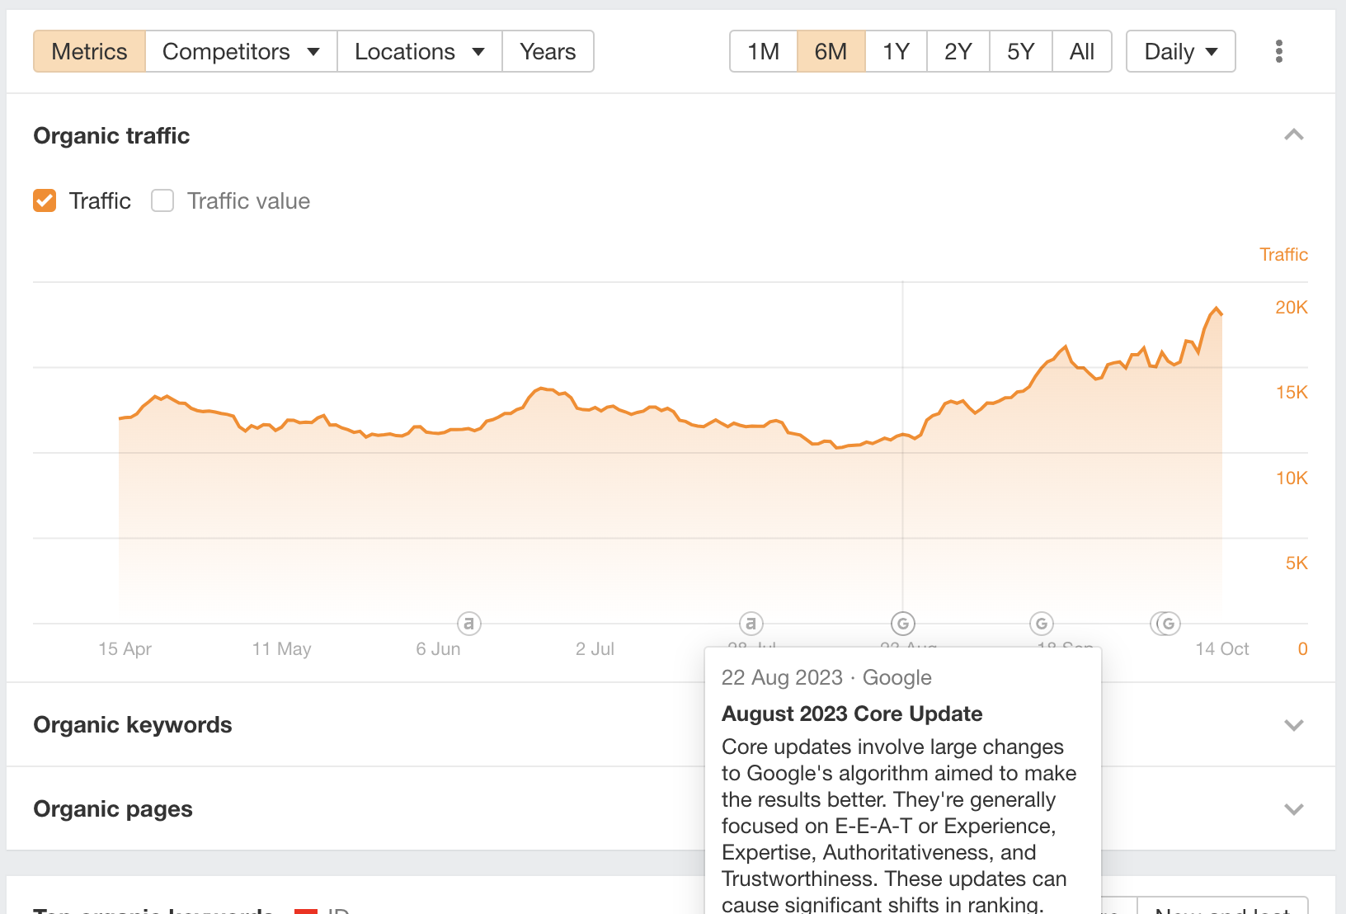Image resolution: width=1346 pixels, height=914 pixels.
Task: Click the Organic pages heading text
Action: (x=113, y=808)
